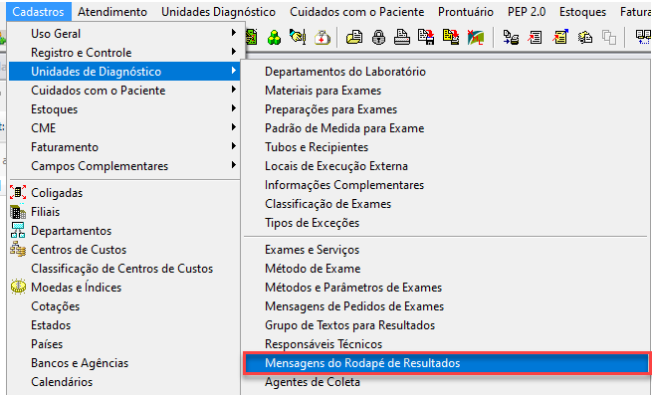The width and height of the screenshot is (652, 395).
Task: Click the padlock toolbar icon
Action: 378,38
